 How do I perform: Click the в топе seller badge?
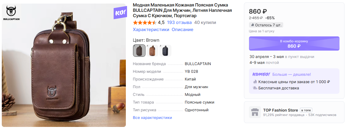tap(306, 110)
